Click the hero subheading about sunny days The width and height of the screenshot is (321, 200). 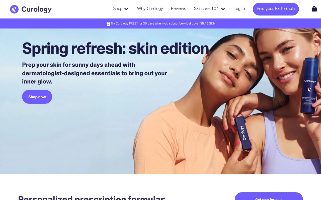point(95,73)
